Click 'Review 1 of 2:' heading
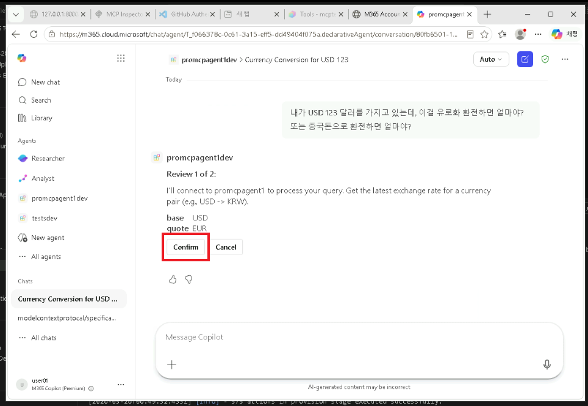Viewport: 588px width, 406px height. pyautogui.click(x=192, y=174)
